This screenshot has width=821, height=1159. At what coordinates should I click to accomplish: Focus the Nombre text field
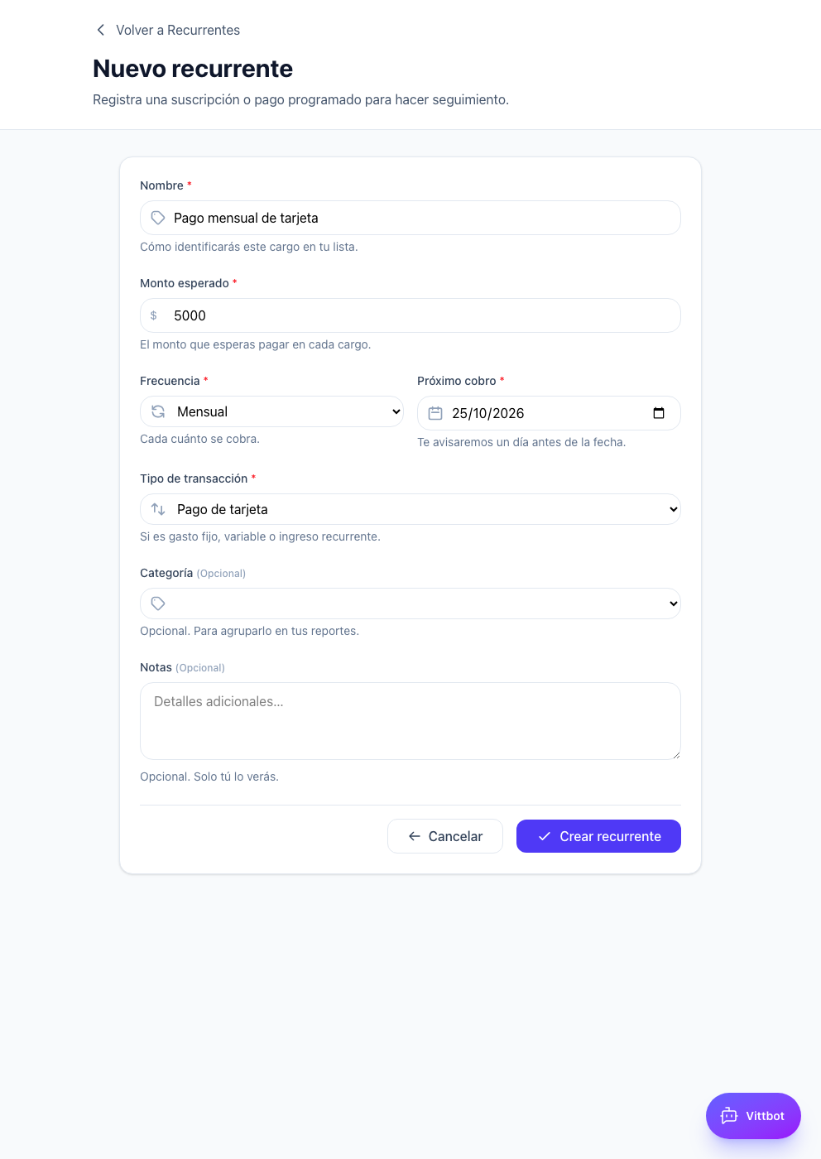pyautogui.click(x=410, y=218)
